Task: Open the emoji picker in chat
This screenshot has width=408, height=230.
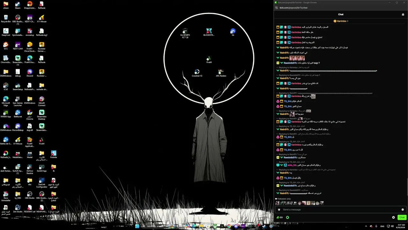Action: click(403, 210)
